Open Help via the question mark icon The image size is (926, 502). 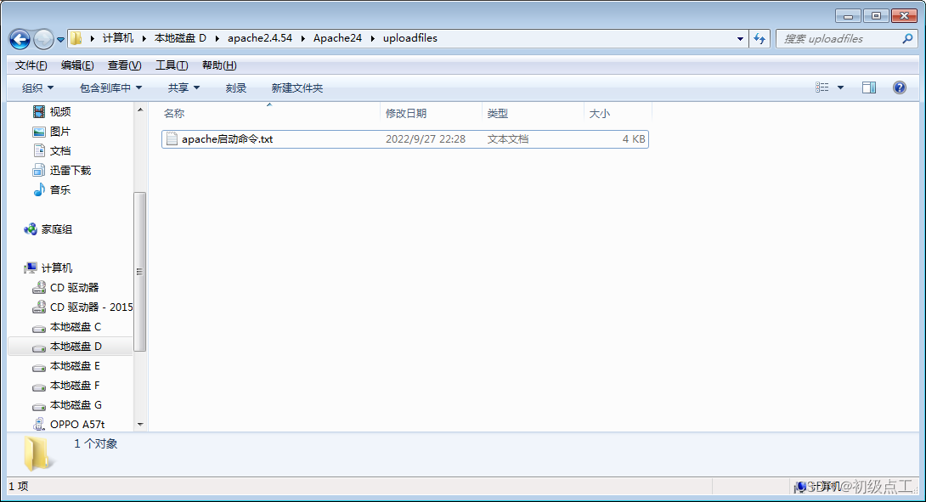click(x=901, y=87)
